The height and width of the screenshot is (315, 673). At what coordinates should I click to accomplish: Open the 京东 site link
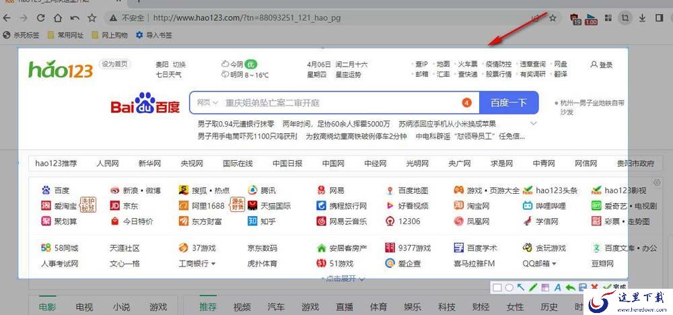pos(125,206)
